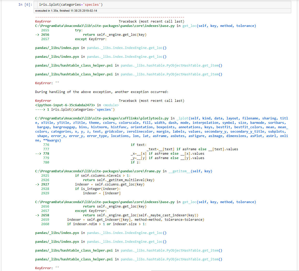Click 'During handling of the above exception' message

[102, 92]
